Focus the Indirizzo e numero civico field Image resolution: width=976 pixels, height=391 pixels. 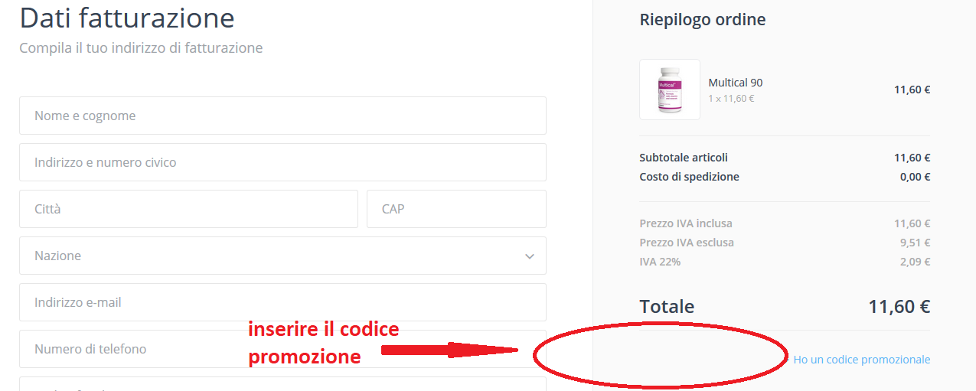(282, 162)
